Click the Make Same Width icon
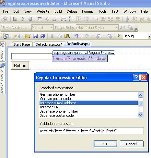This screenshot has height=158, width=151. point(64,19)
